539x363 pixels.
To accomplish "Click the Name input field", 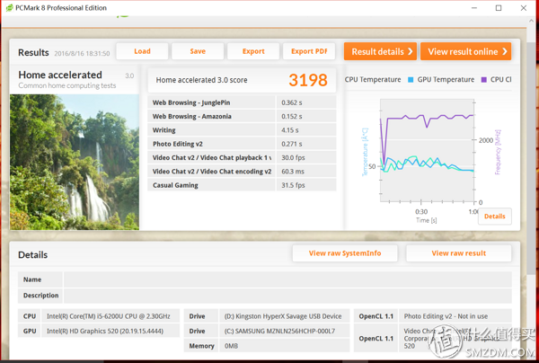I will tap(287, 279).
